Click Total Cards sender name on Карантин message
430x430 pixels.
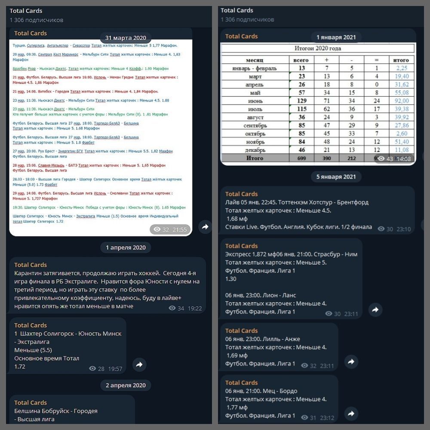(31, 265)
